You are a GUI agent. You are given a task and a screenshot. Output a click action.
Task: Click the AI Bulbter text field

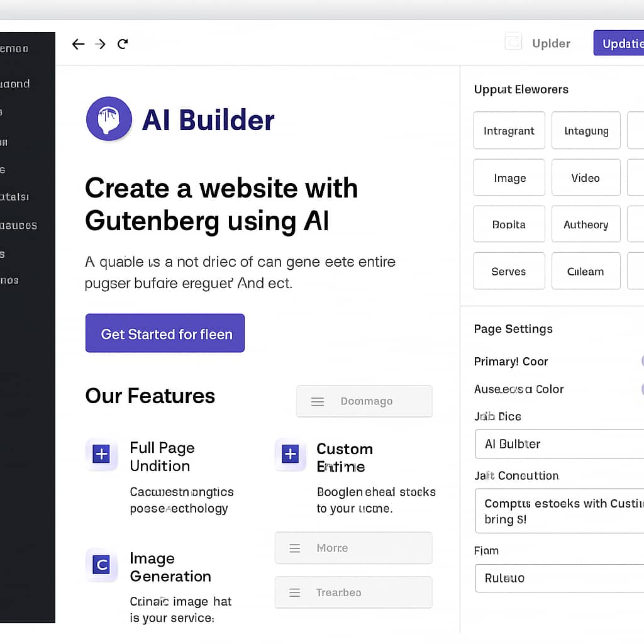[560, 444]
